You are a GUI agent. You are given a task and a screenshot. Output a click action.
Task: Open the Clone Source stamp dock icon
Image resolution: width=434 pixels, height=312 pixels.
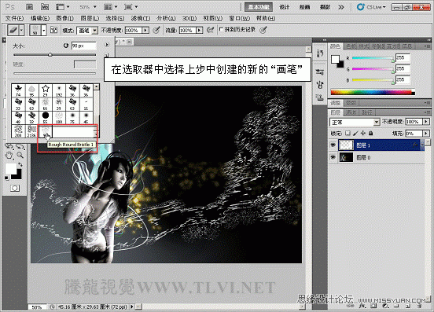click(x=320, y=97)
